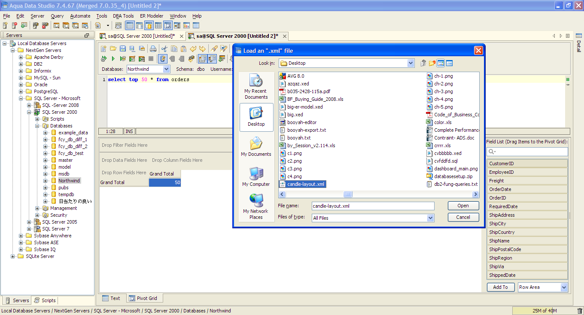Click the File name input field

coord(373,206)
